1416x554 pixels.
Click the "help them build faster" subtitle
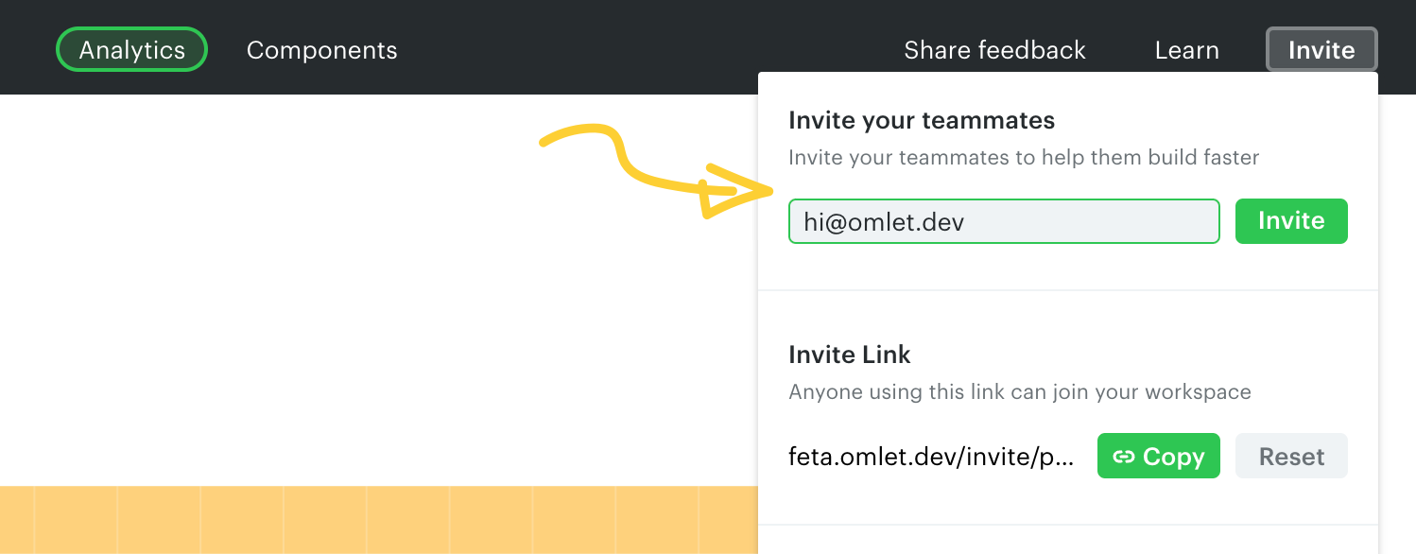click(1023, 157)
